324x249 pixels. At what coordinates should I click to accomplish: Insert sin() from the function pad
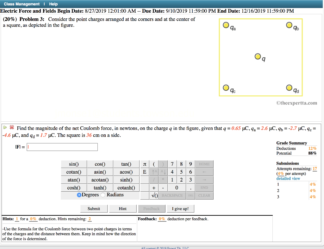tap(73, 164)
